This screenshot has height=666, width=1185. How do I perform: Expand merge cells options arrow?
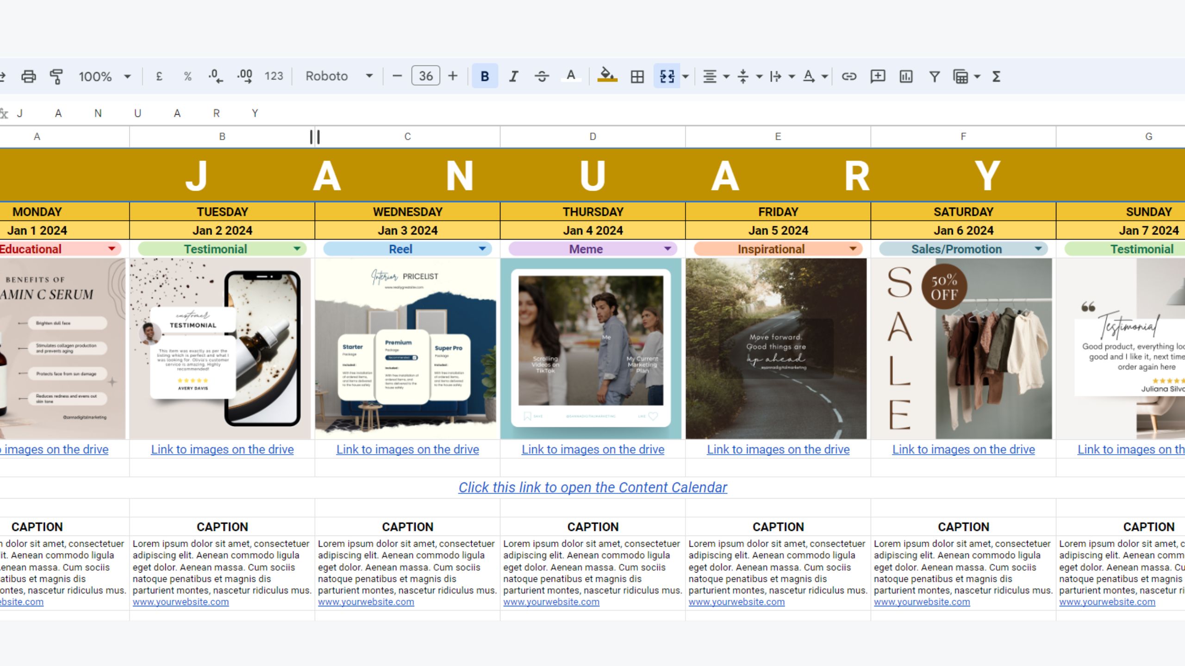[686, 76]
